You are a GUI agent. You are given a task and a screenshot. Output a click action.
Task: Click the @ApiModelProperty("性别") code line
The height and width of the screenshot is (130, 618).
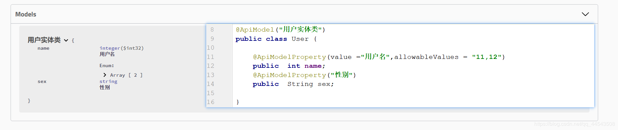[x=305, y=75]
